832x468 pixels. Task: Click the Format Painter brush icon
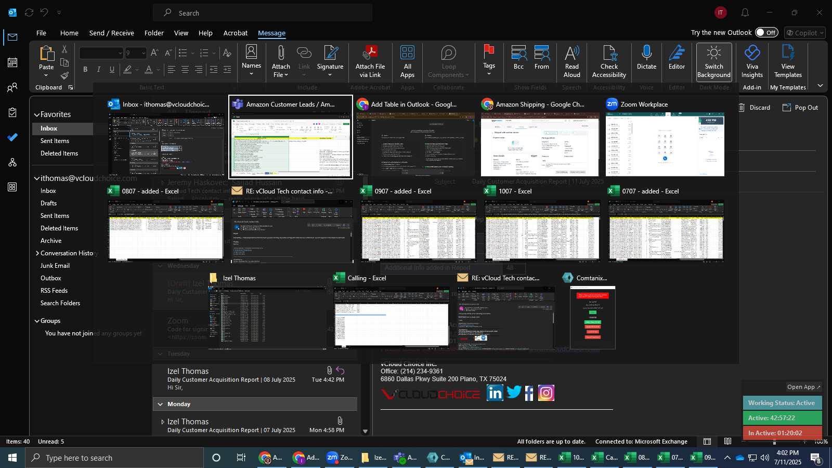point(64,75)
